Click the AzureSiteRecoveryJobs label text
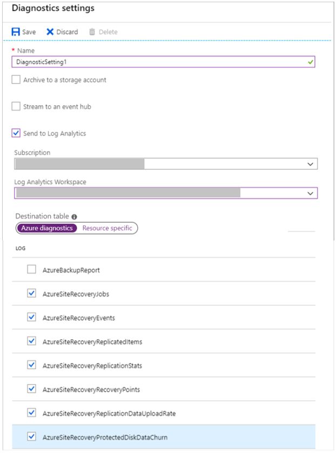Image resolution: width=336 pixels, height=453 pixels. [x=76, y=294]
